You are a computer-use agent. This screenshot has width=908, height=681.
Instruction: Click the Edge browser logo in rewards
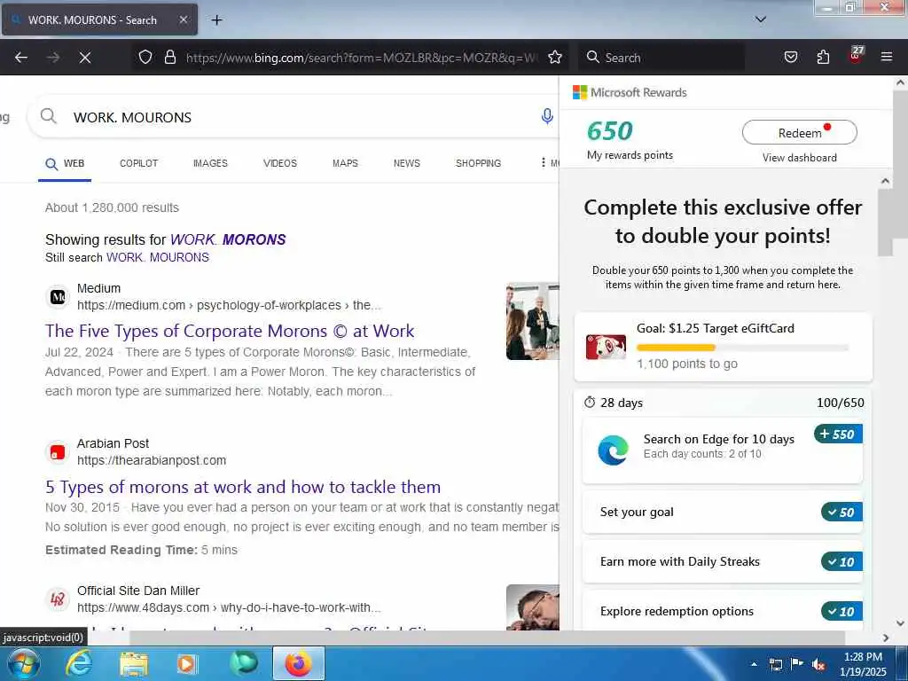click(613, 450)
